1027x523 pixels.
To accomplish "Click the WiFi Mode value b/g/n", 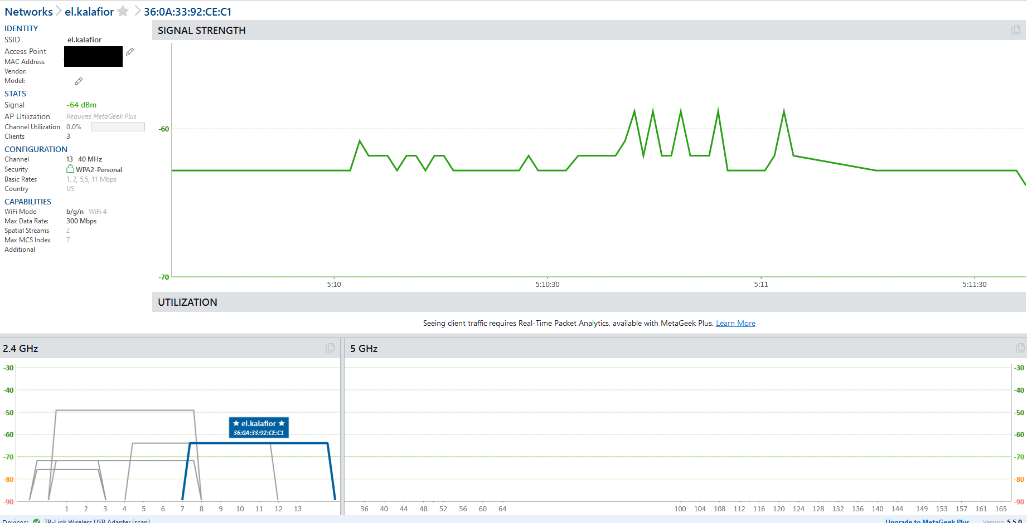I will (x=75, y=212).
